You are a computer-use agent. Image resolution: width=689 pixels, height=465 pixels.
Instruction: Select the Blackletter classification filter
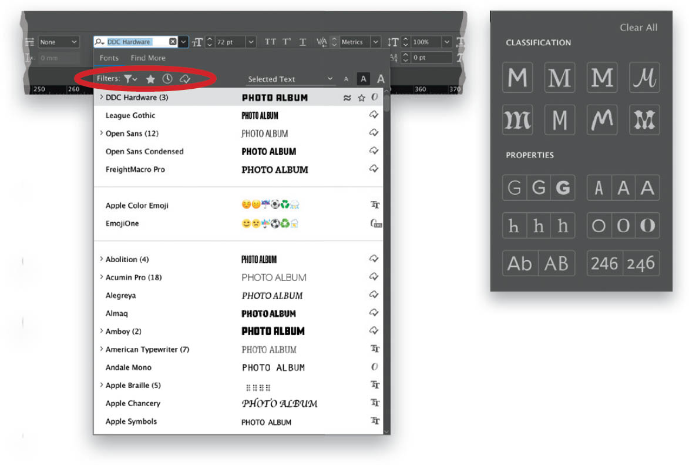click(517, 120)
